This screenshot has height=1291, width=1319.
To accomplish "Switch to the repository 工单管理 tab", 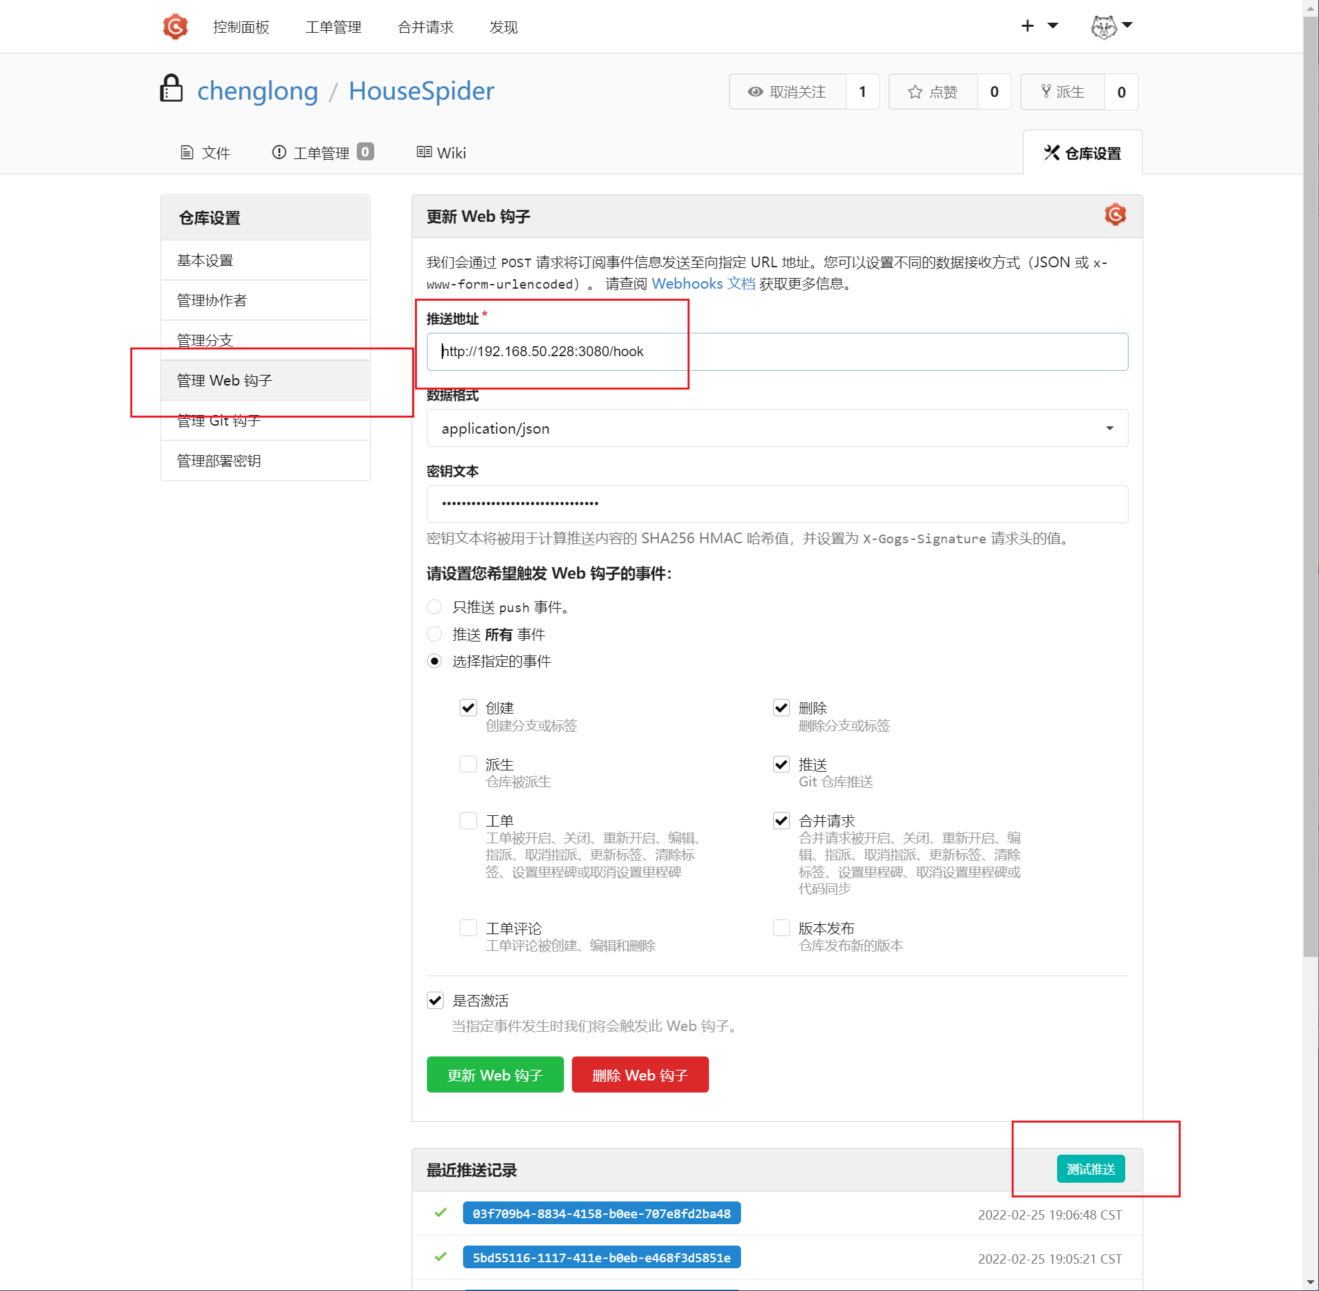I will pyautogui.click(x=323, y=152).
